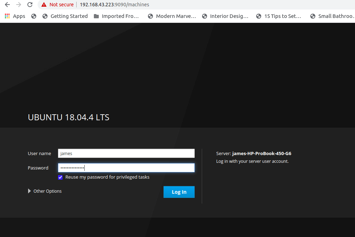
Task: Click the User name label
Action: pyautogui.click(x=39, y=153)
